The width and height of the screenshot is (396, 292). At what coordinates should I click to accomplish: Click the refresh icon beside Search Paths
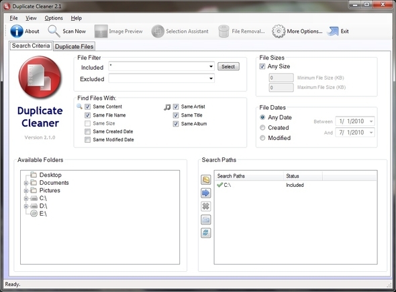click(205, 232)
